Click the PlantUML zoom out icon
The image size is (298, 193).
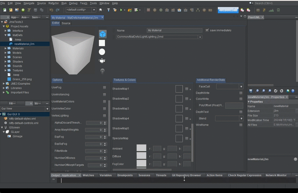coord(263,91)
